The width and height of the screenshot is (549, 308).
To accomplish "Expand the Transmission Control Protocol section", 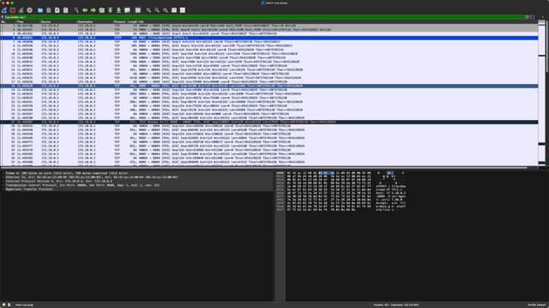I will tap(3, 185).
